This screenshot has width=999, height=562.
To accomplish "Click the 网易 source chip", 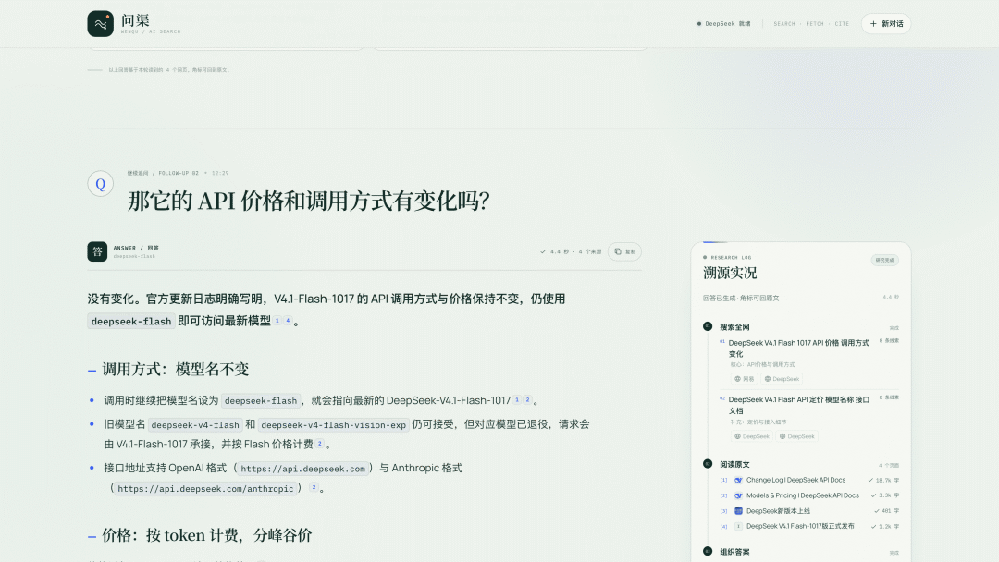I will [744, 379].
